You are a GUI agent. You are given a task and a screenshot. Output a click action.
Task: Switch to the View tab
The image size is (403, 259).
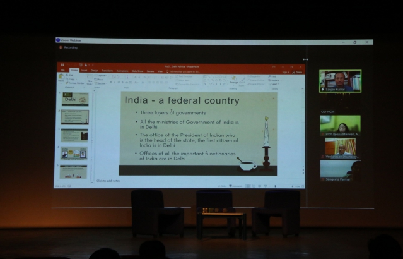(160, 71)
